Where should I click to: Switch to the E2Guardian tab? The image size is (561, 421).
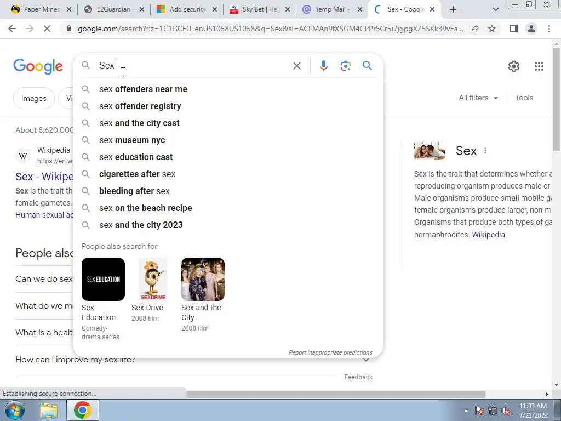pyautogui.click(x=113, y=9)
